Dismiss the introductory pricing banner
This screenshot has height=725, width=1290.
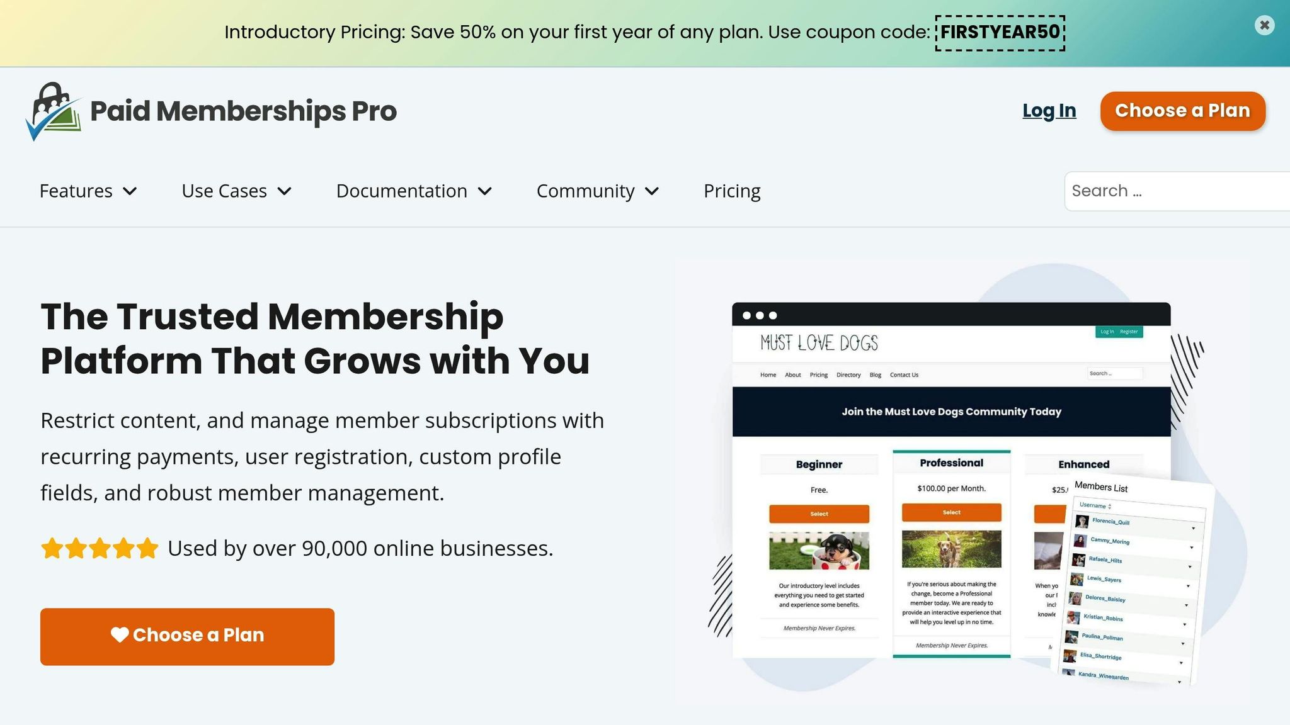(x=1264, y=25)
